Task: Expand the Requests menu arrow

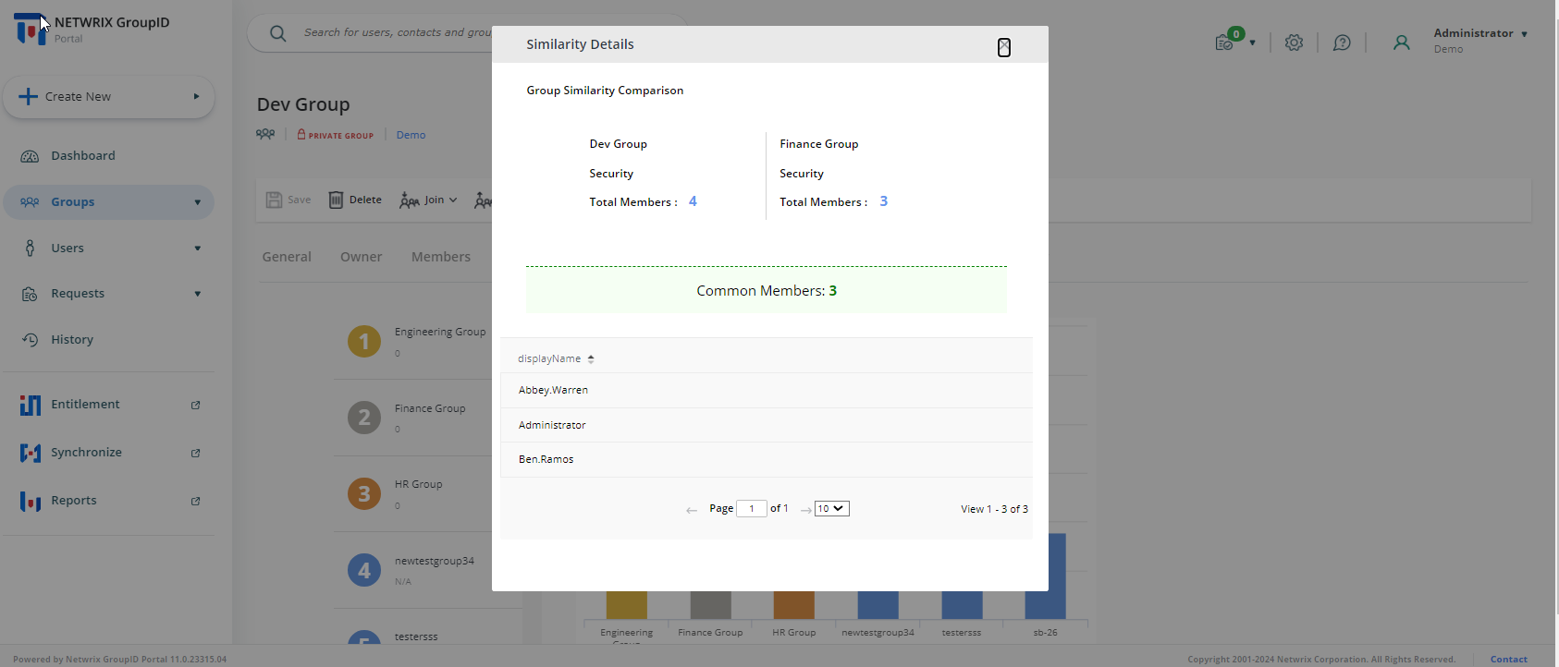Action: pyautogui.click(x=197, y=294)
